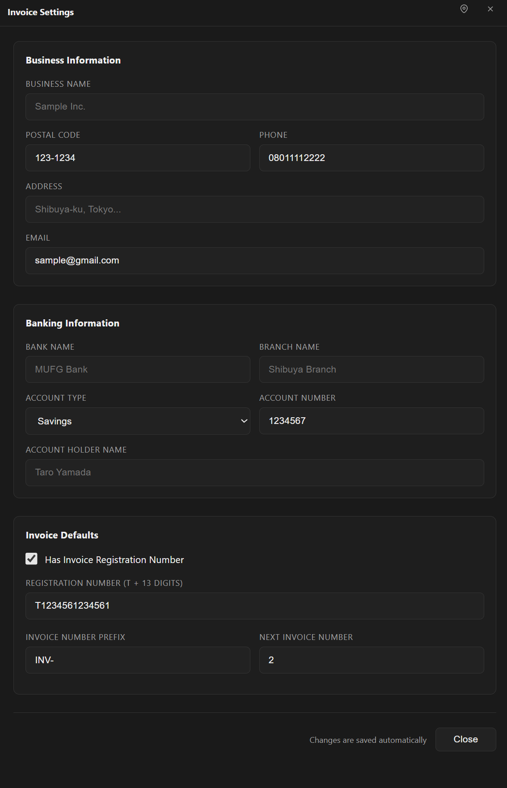The image size is (507, 788).
Task: Click the REGISTRATION NUMBER (T + 13 DIGITS) label
Action: pyautogui.click(x=104, y=583)
